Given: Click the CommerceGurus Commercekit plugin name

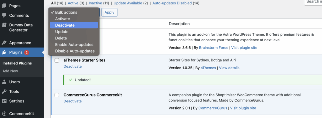Looking at the screenshot, I should 93,95.
